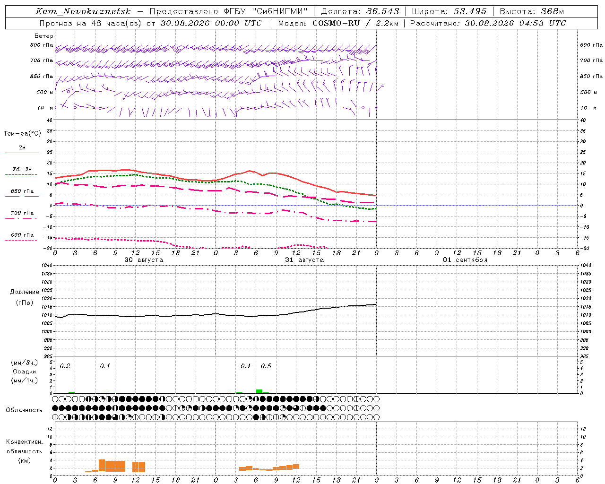The width and height of the screenshot is (605, 484).
Task: Select the 850 гПа temperature legend entry
Action: click(x=22, y=191)
